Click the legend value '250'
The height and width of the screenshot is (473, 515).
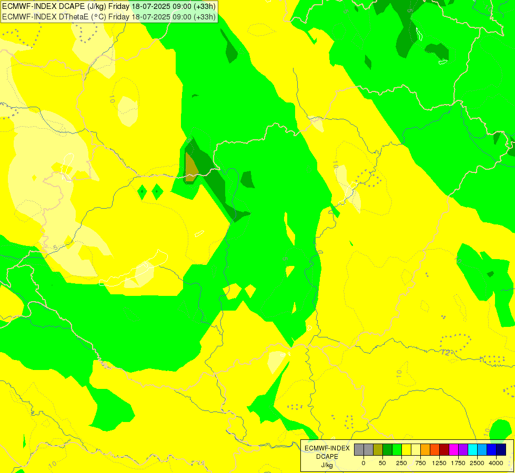tap(401, 463)
